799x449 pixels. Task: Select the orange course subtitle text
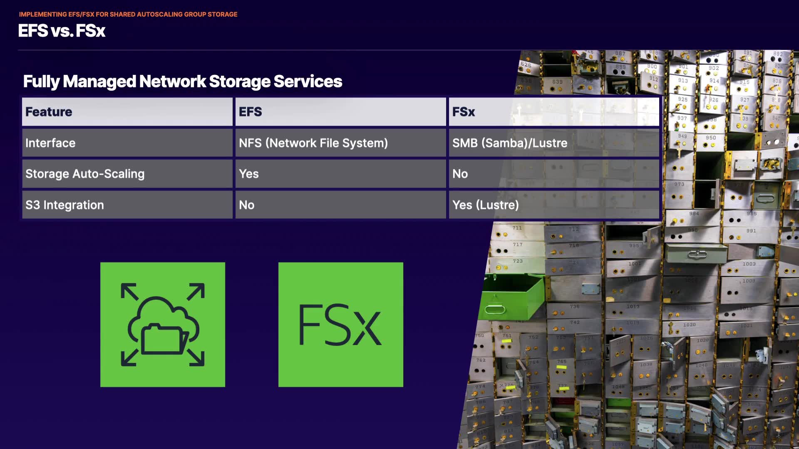[x=128, y=14]
